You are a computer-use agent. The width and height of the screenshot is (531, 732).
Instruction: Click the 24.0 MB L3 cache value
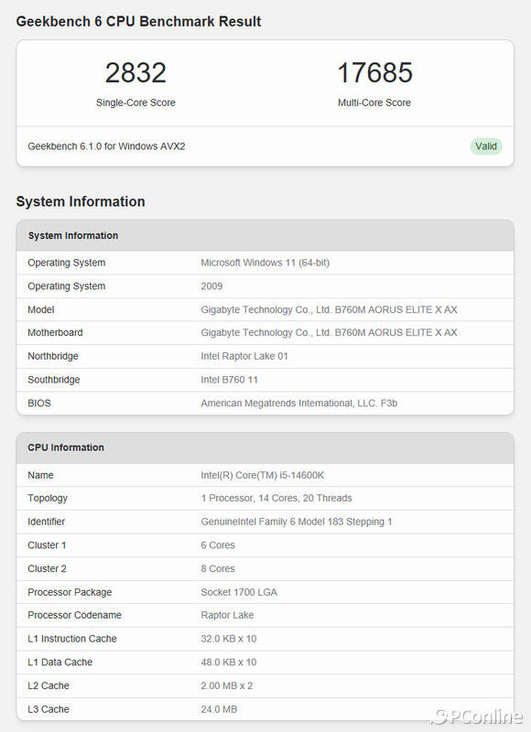coord(219,710)
